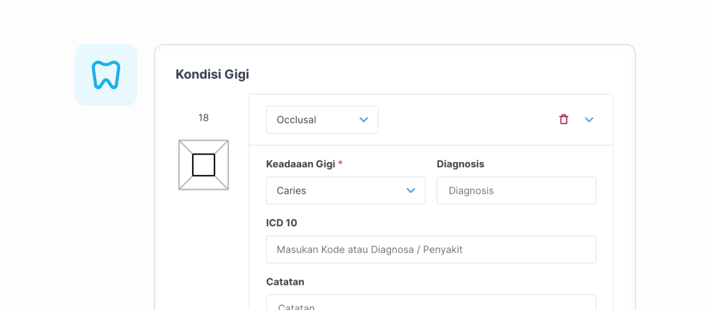
Task: Click the Catatan label text
Action: click(285, 282)
